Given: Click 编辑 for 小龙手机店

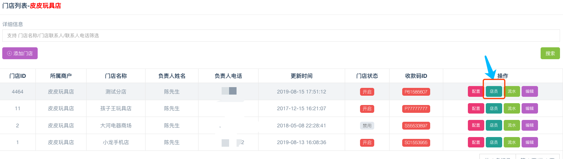Looking at the screenshot, I should [x=529, y=142].
